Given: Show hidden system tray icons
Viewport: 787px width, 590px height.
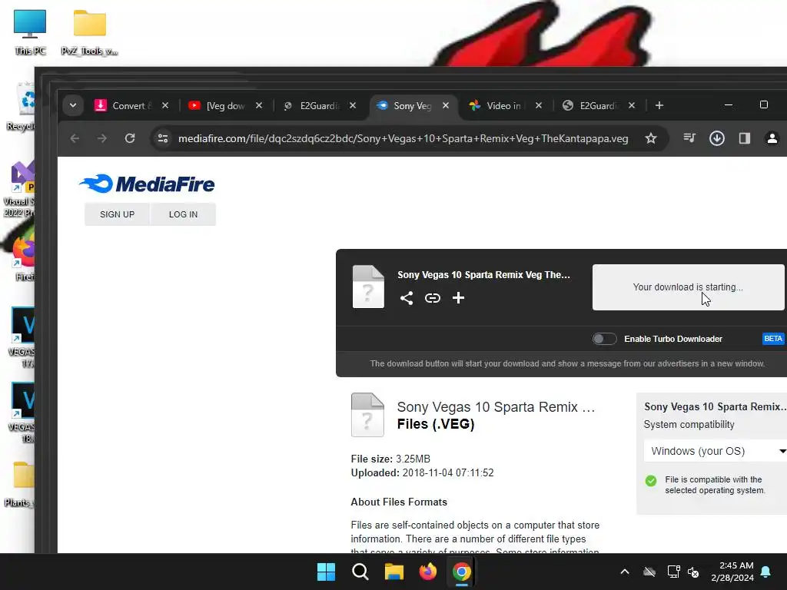Looking at the screenshot, I should [625, 572].
